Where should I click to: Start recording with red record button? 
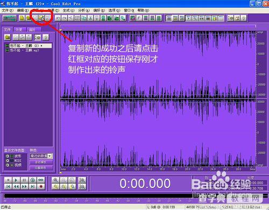click(x=41, y=186)
